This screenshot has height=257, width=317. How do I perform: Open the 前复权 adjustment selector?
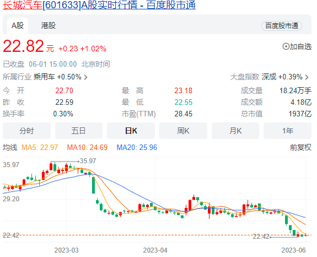[300, 147]
